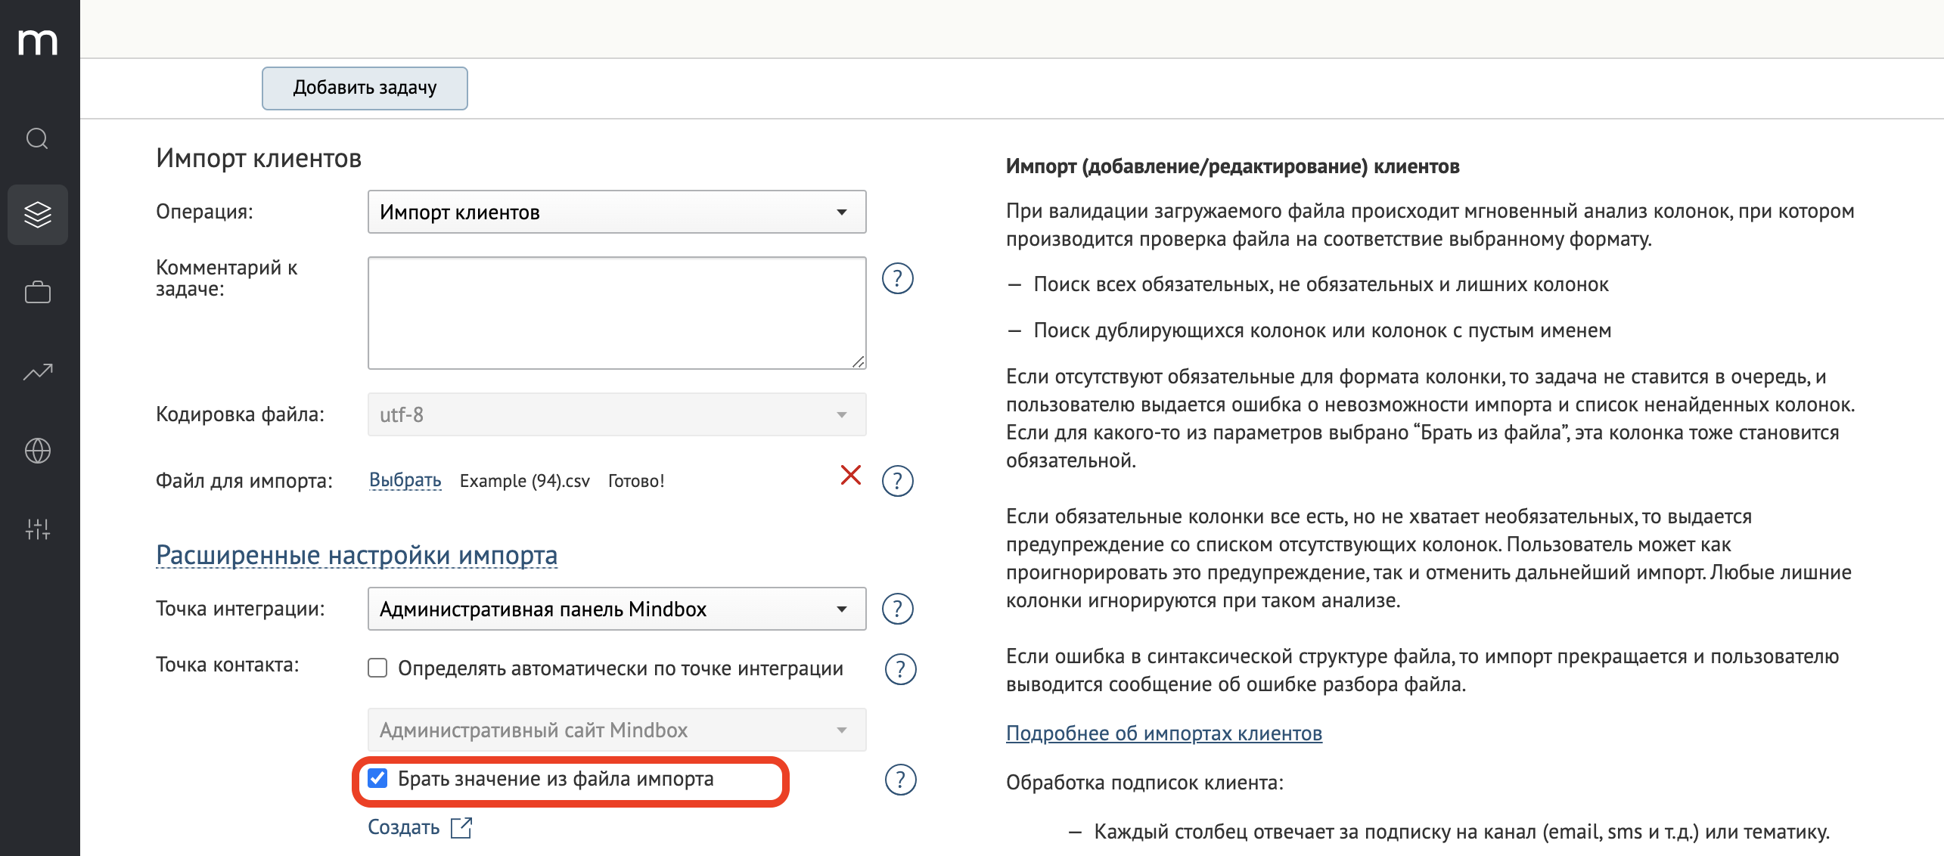Click the Обработка подписок клиента: text
This screenshot has height=856, width=1944.
click(1144, 783)
